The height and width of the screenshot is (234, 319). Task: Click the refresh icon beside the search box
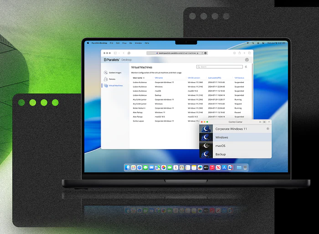(x=246, y=67)
